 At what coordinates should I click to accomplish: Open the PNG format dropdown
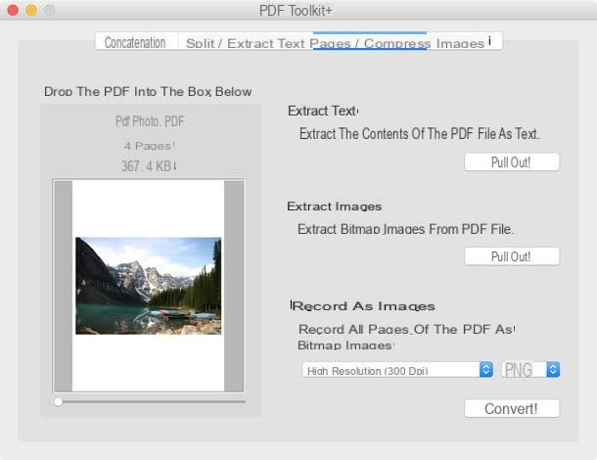coord(530,370)
